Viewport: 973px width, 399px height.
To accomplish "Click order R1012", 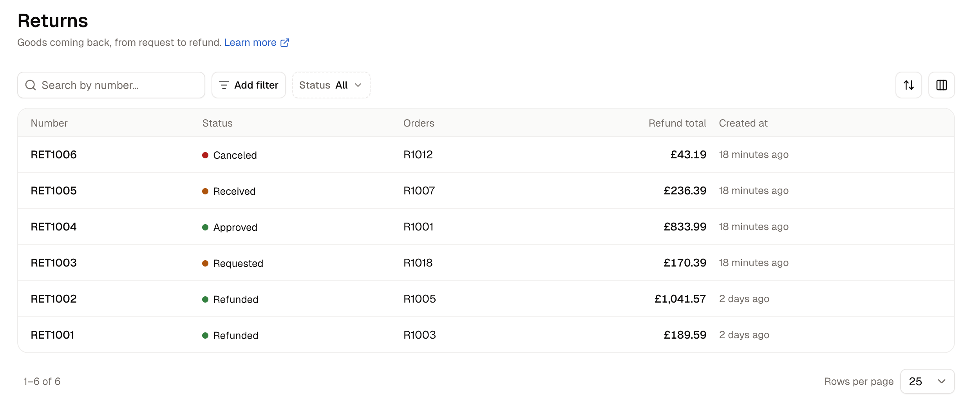I will click(418, 154).
